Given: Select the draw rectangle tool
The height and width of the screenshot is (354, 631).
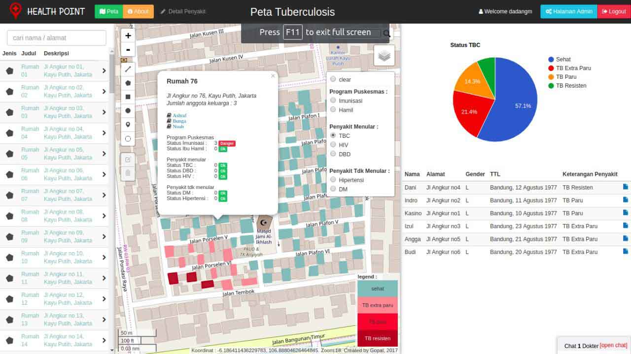Looking at the screenshot, I should pyautogui.click(x=128, y=97).
